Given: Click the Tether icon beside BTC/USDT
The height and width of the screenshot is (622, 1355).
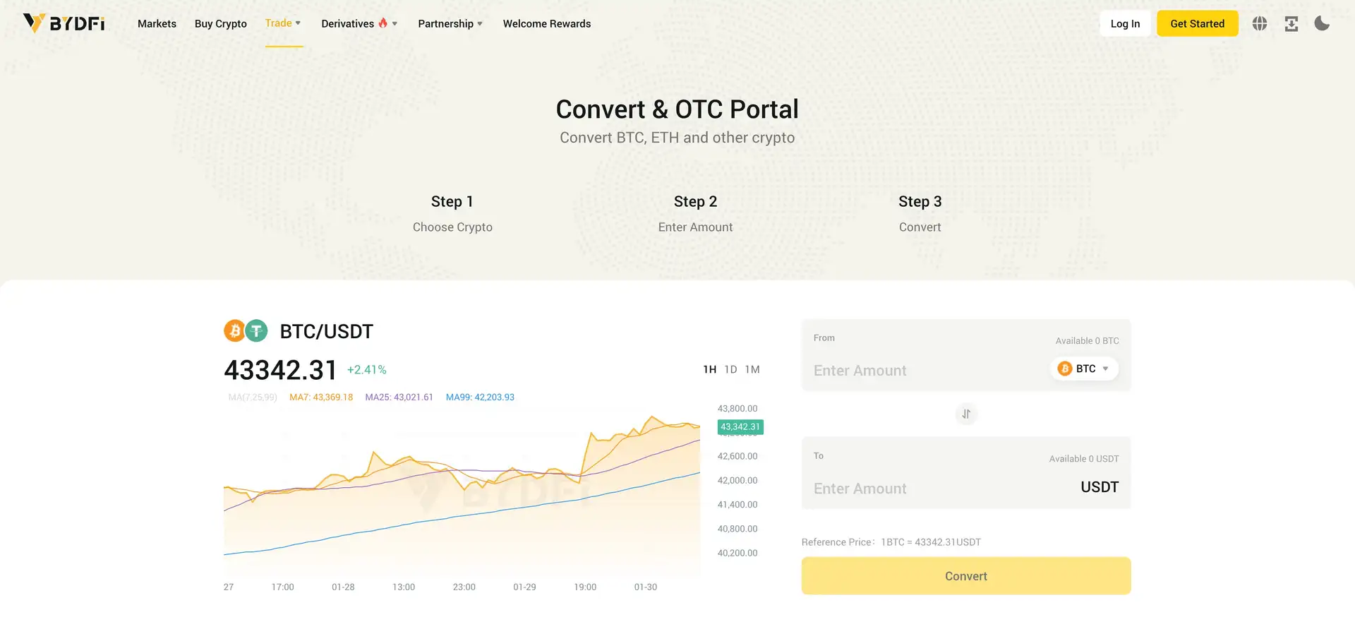Looking at the screenshot, I should (x=256, y=330).
